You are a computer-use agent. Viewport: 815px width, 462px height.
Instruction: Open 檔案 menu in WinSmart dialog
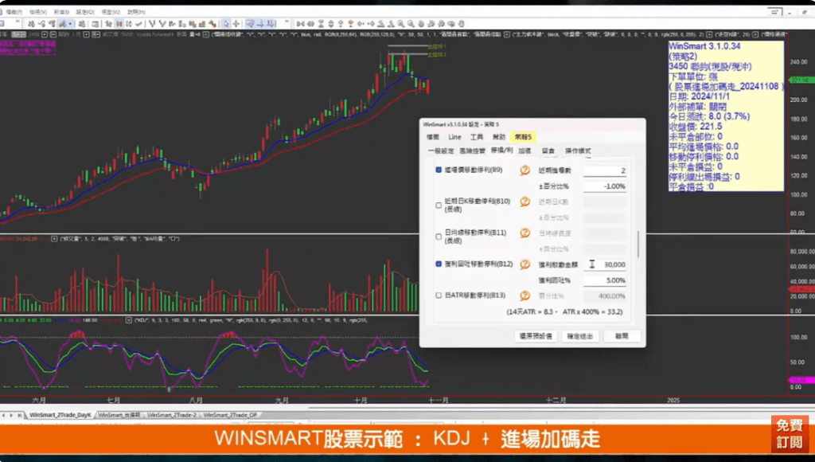(x=433, y=137)
